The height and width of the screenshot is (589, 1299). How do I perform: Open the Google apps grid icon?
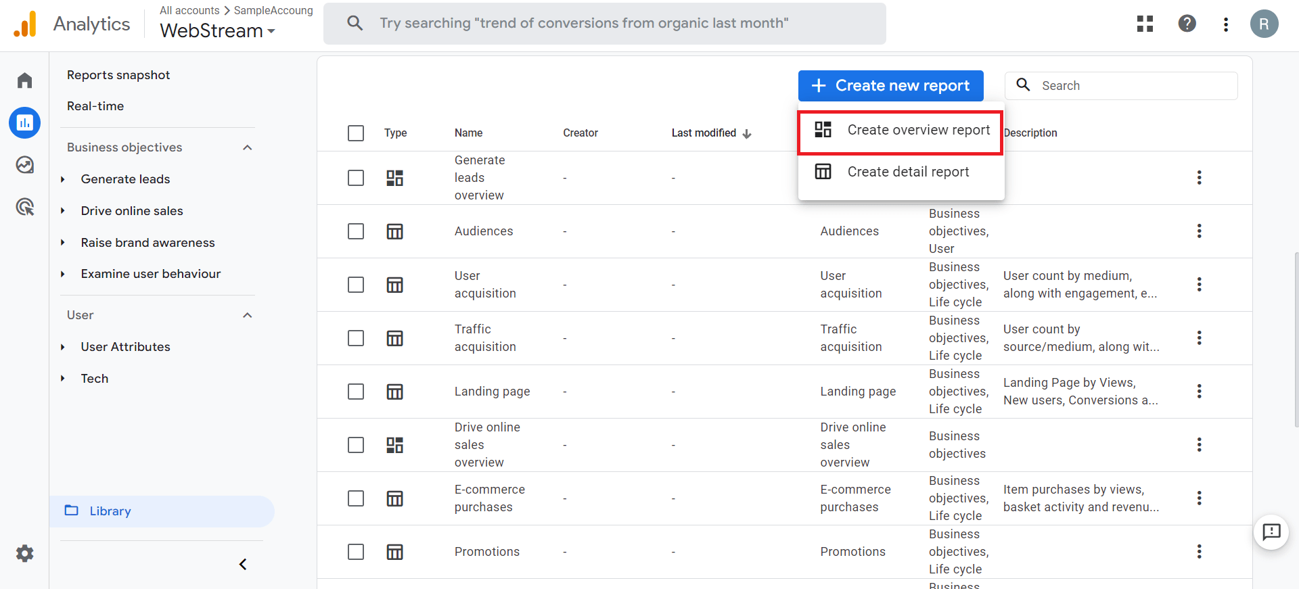point(1145,24)
